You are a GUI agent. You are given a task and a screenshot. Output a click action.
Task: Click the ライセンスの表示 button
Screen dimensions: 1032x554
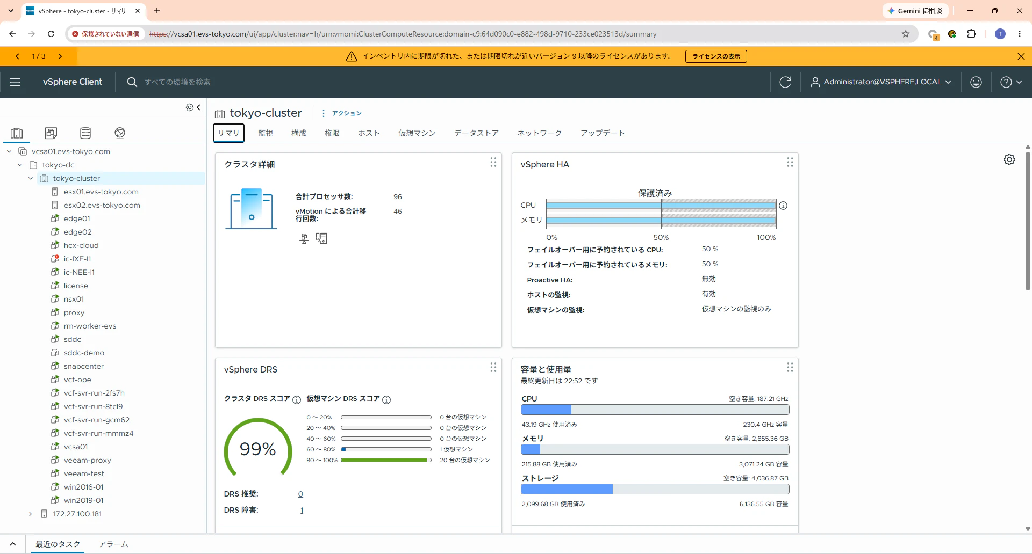pyautogui.click(x=716, y=56)
